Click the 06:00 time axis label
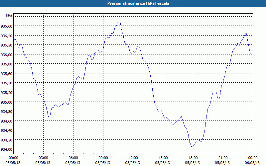The width and height of the screenshot is (266, 166). point(73,158)
